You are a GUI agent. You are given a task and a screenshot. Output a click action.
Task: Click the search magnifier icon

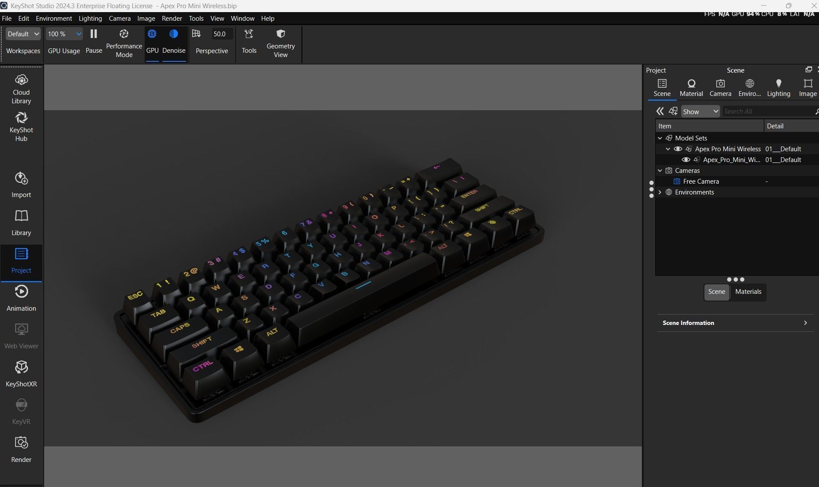point(816,111)
